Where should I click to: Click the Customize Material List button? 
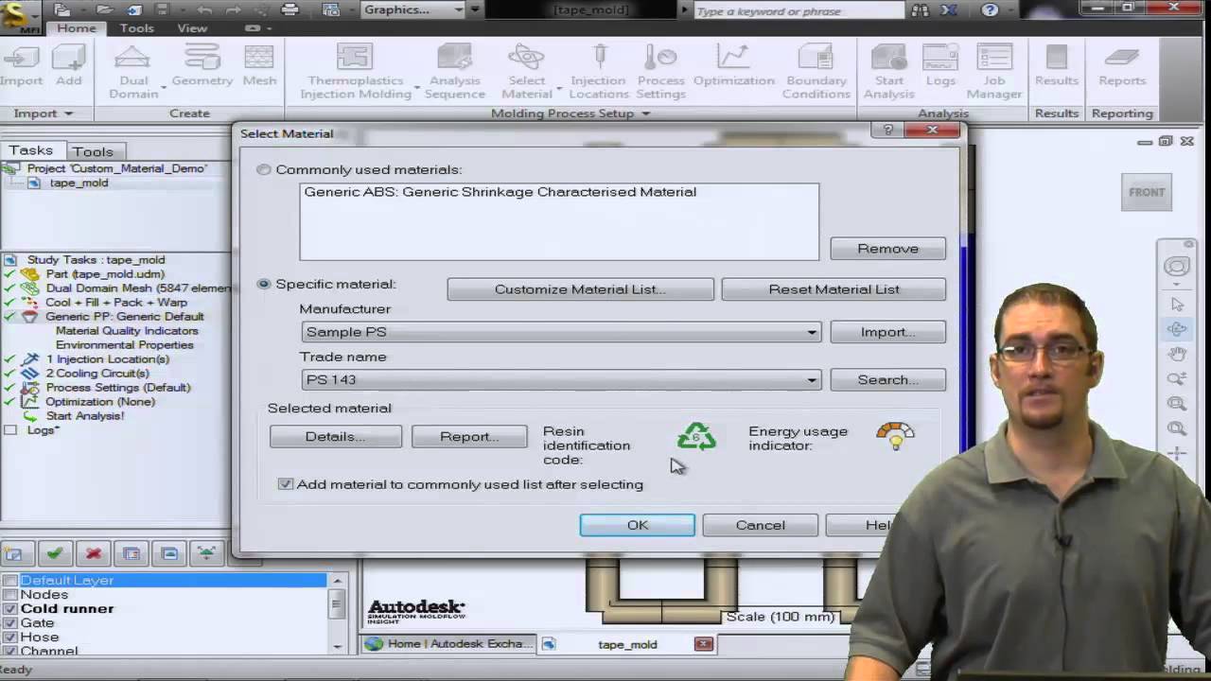click(x=580, y=289)
